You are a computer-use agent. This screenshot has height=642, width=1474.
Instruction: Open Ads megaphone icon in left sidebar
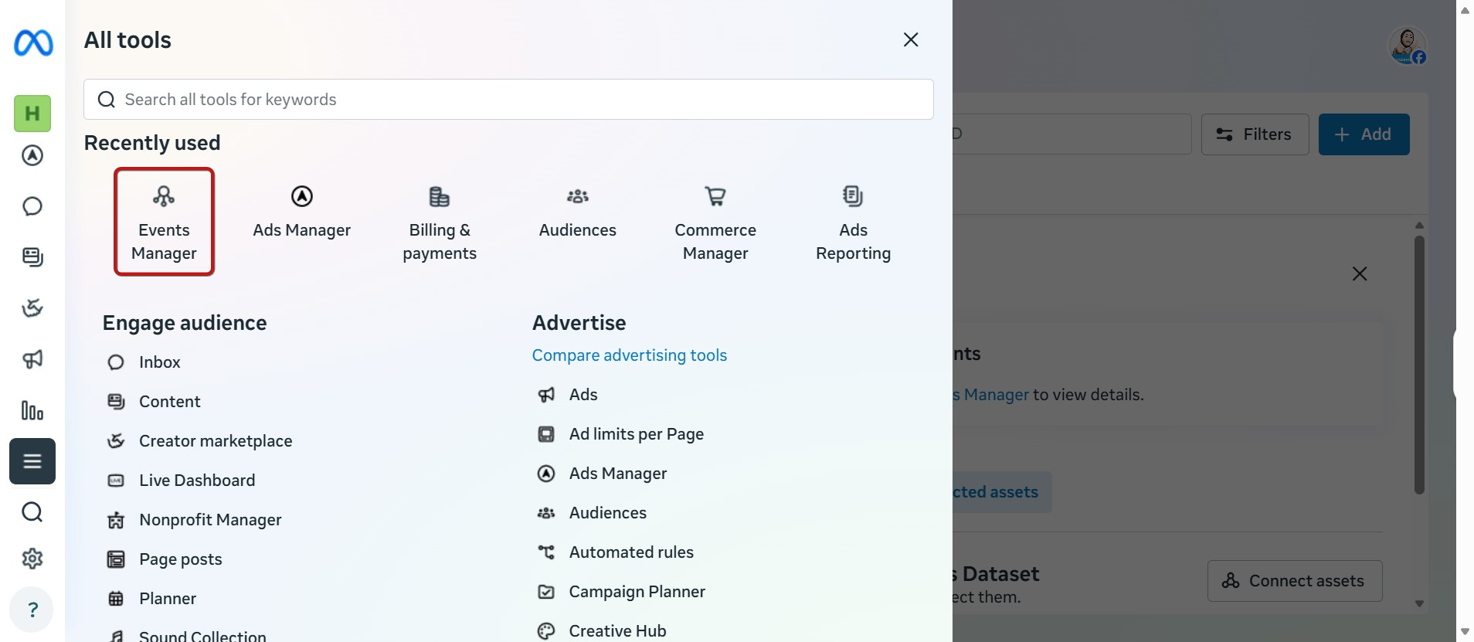point(32,359)
